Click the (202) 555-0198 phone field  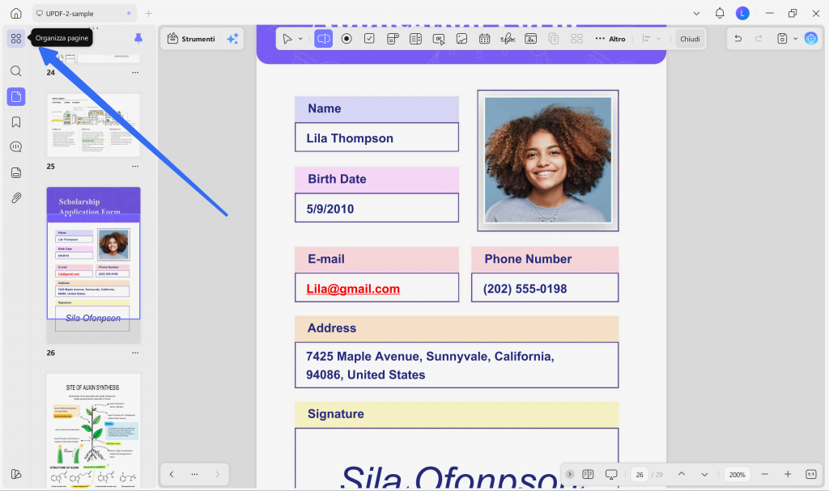pyautogui.click(x=545, y=287)
